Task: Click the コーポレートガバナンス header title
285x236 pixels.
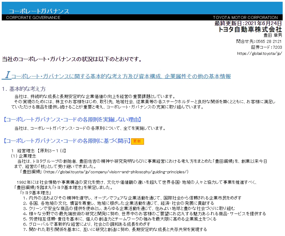Action: 39,11
